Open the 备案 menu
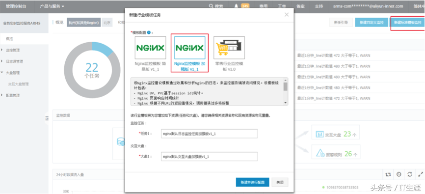425x194 pixels. click(x=300, y=6)
